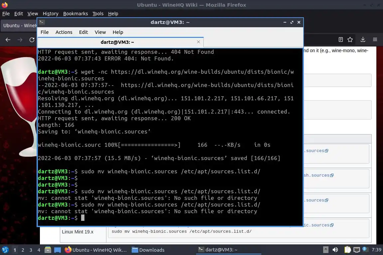The image size is (383, 255).
Task: Switch to the dartz@VM3 terminal taskbar entry
Action: pyautogui.click(x=228, y=250)
